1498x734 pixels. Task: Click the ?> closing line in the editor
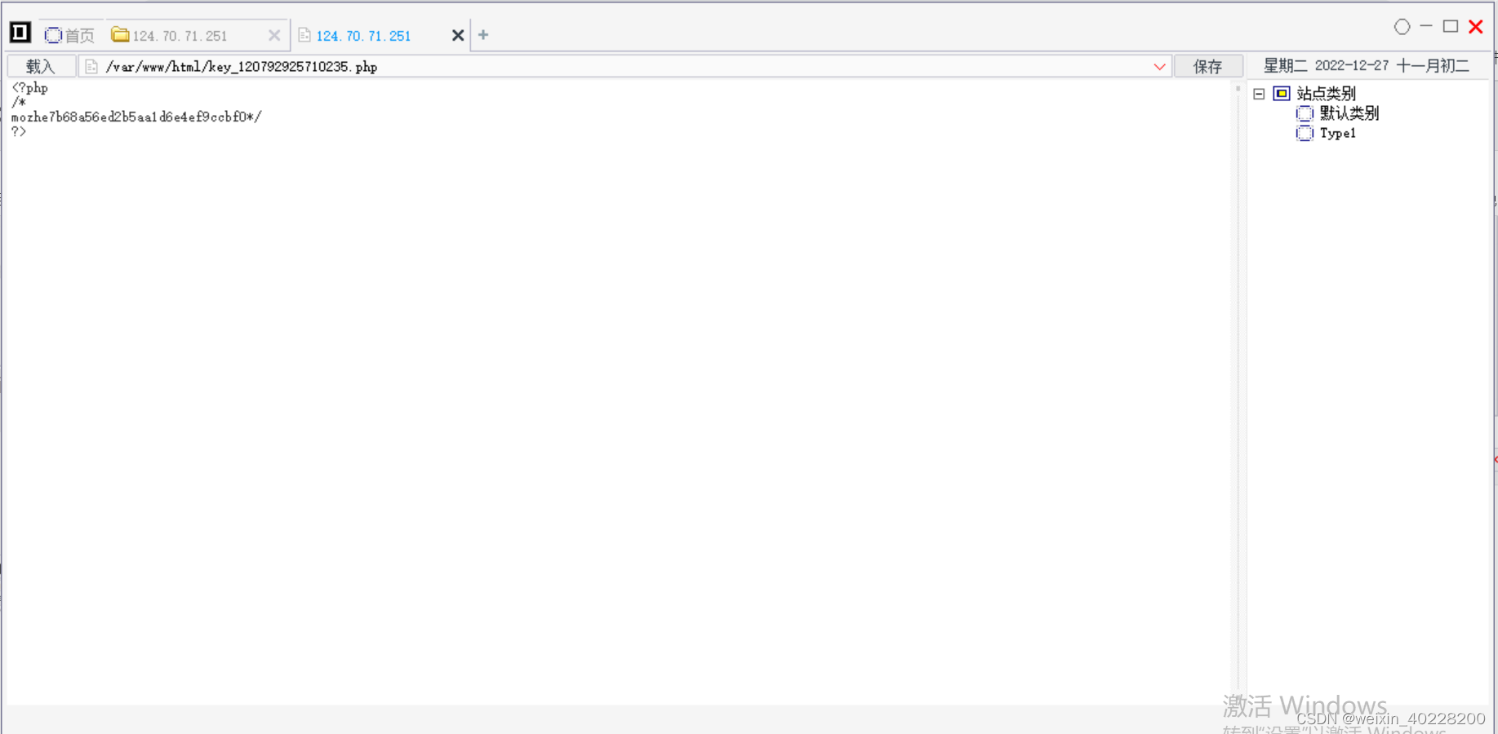pyautogui.click(x=19, y=131)
